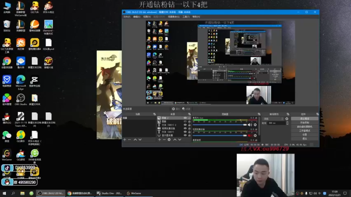The image size is (351, 197).
Task: Lock the 图像 source
Action: [x=190, y=122]
